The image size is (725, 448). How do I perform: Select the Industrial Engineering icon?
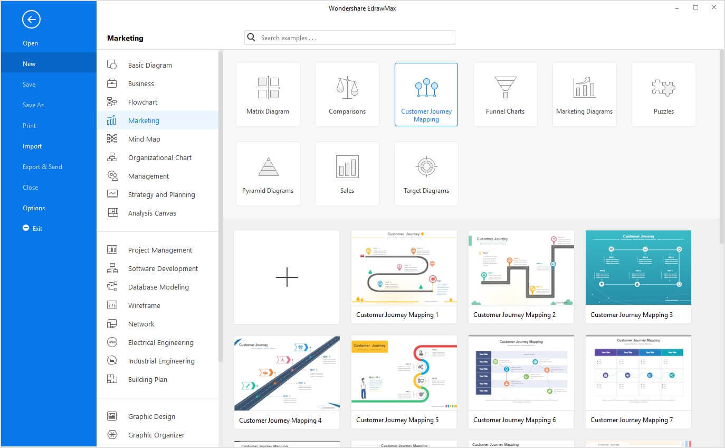tap(112, 361)
